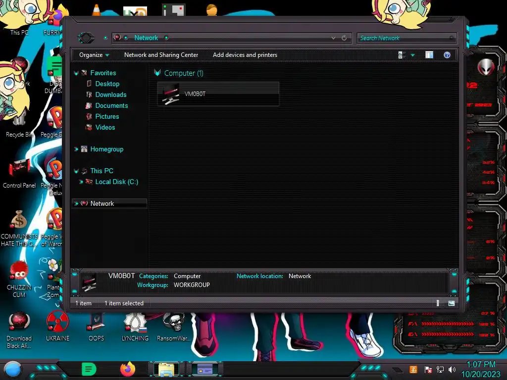Click the WORKGROUP value in details pane
This screenshot has width=507, height=380.
192,285
